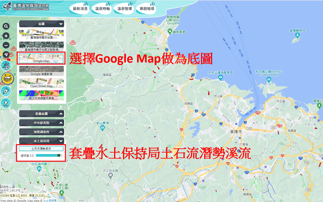Open 最新消息 menu
Screen dimensions: 323x202
(x=80, y=9)
